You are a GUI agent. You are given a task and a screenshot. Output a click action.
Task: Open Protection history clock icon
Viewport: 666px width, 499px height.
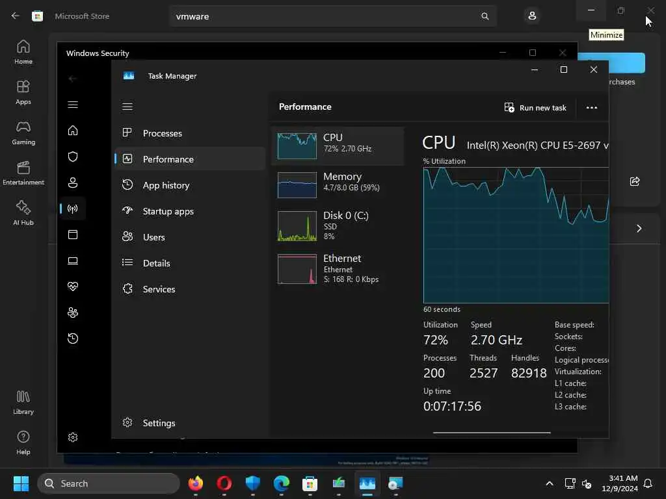[73, 338]
